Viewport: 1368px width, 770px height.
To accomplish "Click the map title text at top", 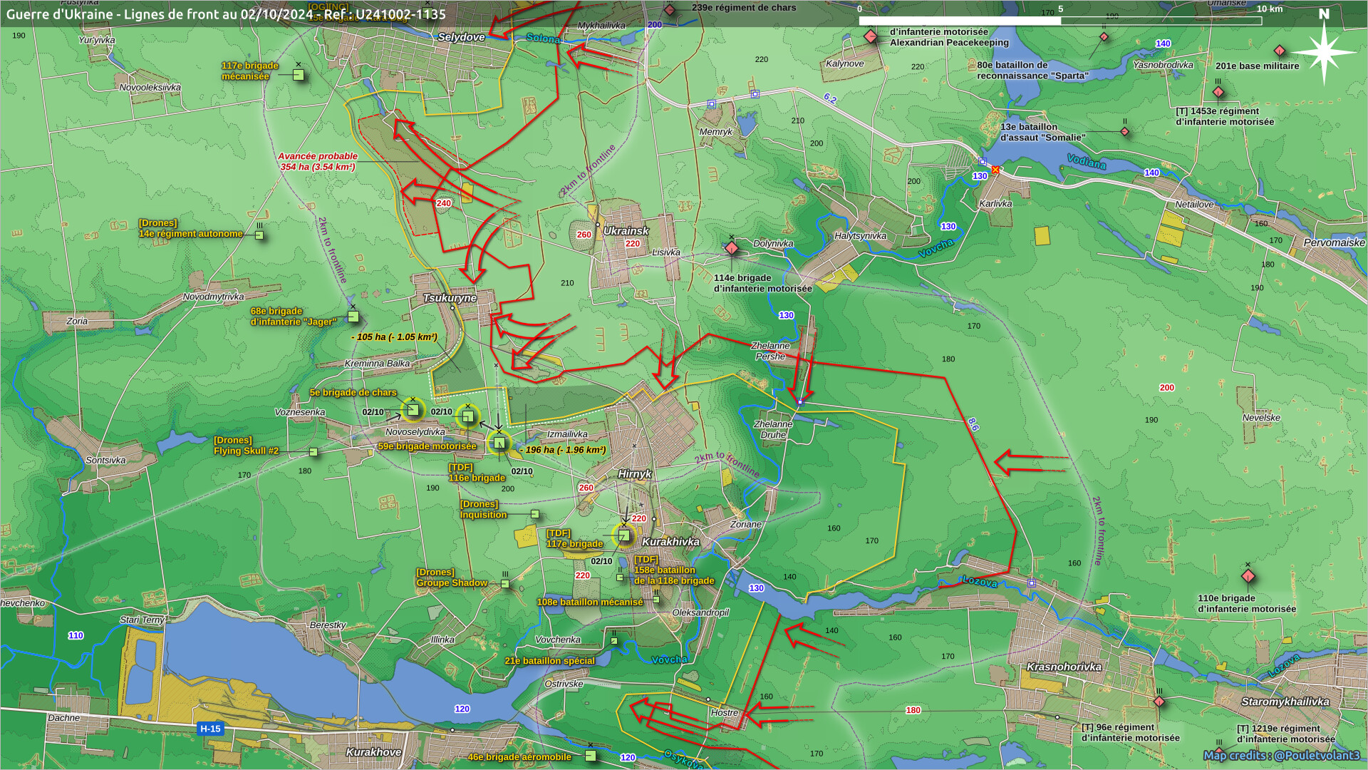I will point(226,14).
